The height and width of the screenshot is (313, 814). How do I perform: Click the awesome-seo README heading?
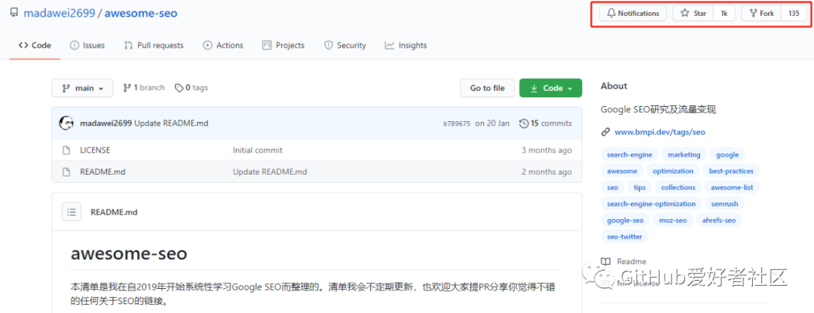129,254
